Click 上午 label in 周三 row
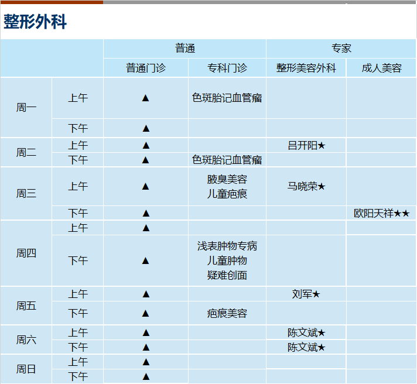Viewport: 417px width, 384px height. pyautogui.click(x=78, y=186)
